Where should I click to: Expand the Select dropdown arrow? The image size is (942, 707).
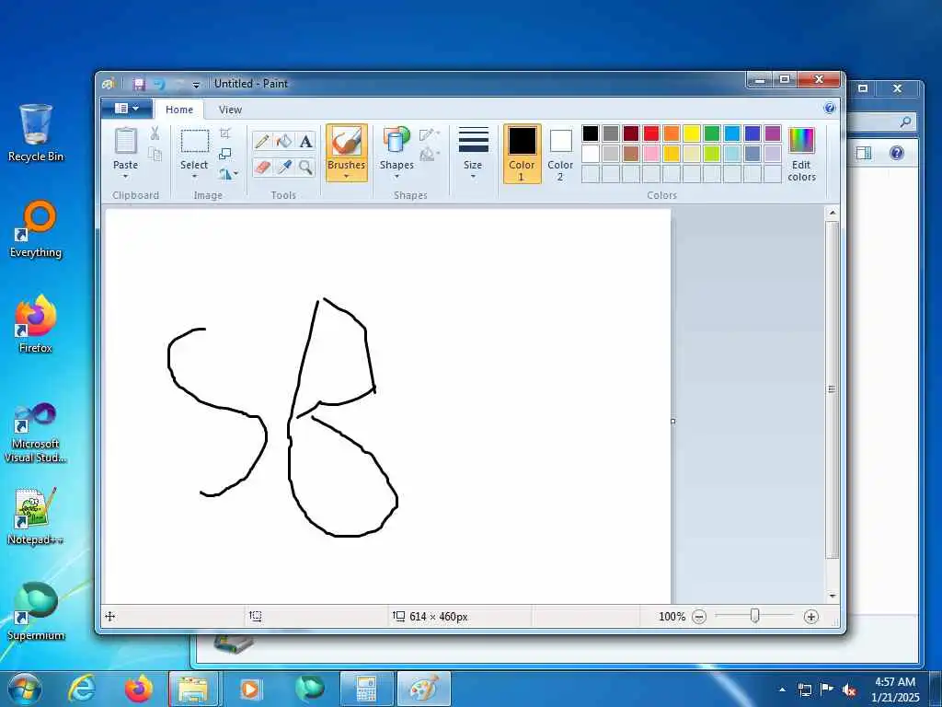coord(195,177)
